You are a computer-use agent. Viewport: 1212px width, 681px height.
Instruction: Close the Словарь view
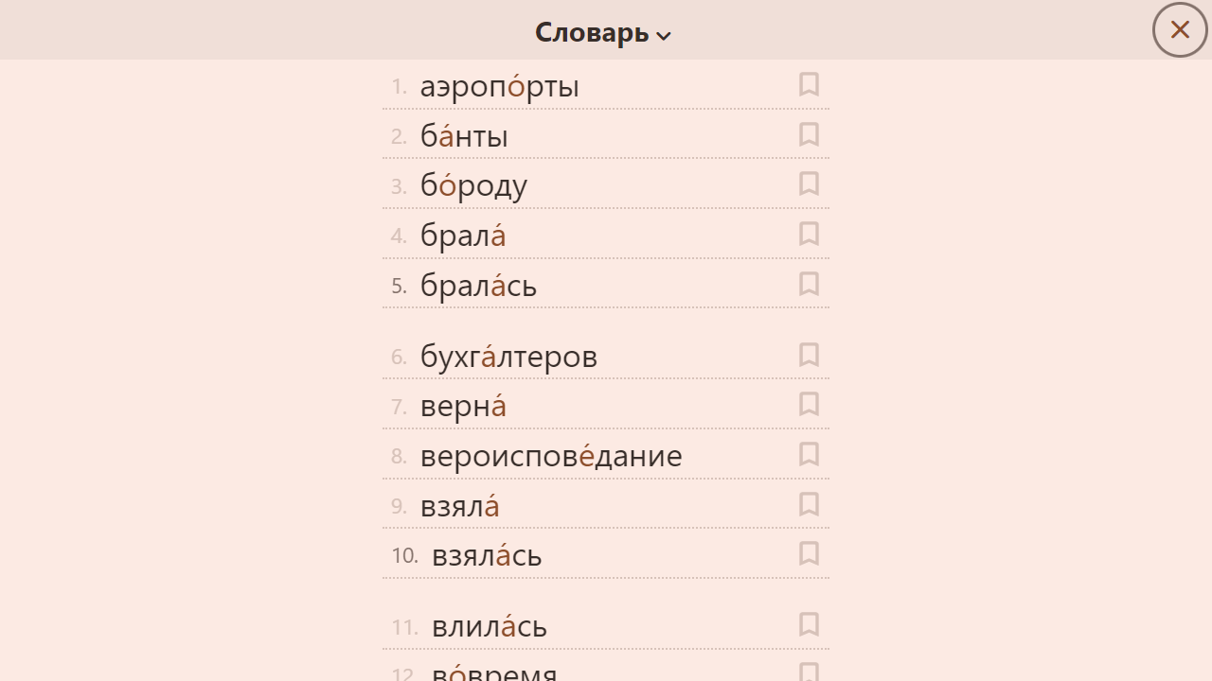pos(1179,29)
